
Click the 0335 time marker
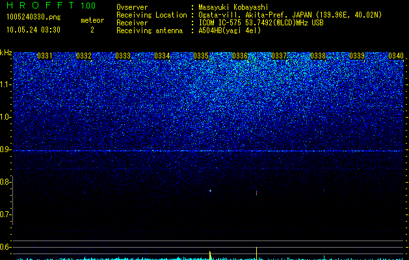(x=201, y=56)
